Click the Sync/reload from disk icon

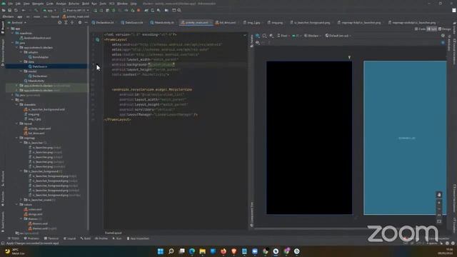click(x=16, y=10)
